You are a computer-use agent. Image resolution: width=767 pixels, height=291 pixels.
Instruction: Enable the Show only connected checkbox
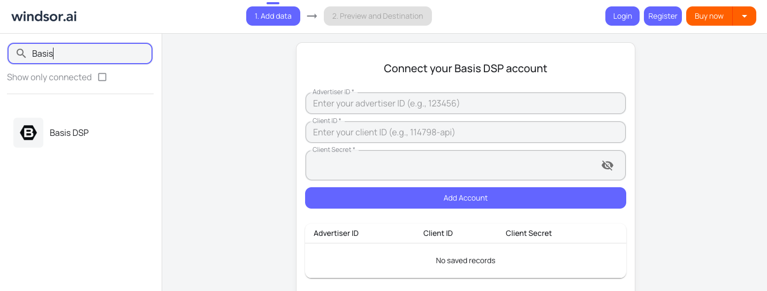pos(102,77)
